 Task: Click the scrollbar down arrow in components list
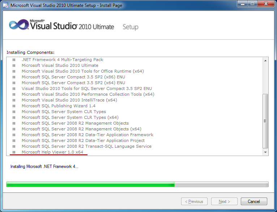[x=265, y=152]
